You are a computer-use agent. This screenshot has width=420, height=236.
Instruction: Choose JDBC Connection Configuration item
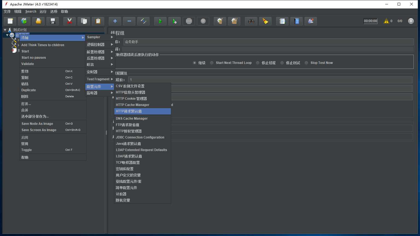pyautogui.click(x=142, y=137)
